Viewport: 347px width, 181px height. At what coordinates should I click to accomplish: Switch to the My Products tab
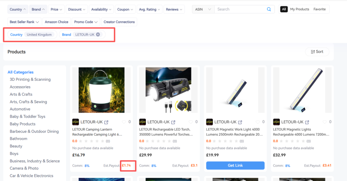click(300, 9)
